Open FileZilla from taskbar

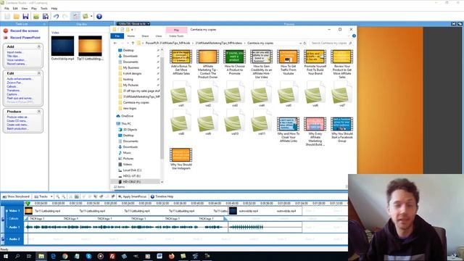pos(112,256)
